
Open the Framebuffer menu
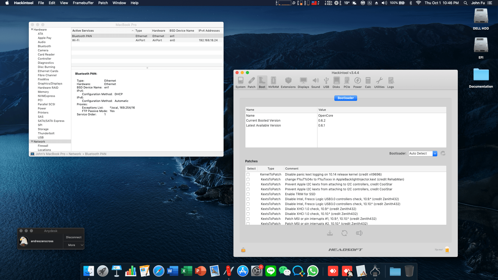click(x=83, y=3)
